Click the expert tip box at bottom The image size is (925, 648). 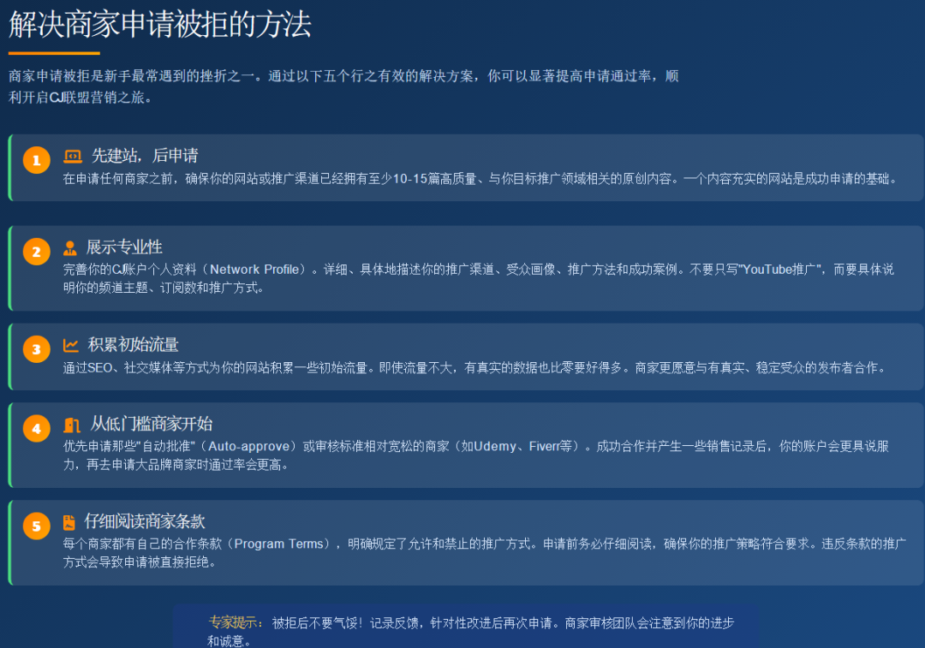[467, 629]
